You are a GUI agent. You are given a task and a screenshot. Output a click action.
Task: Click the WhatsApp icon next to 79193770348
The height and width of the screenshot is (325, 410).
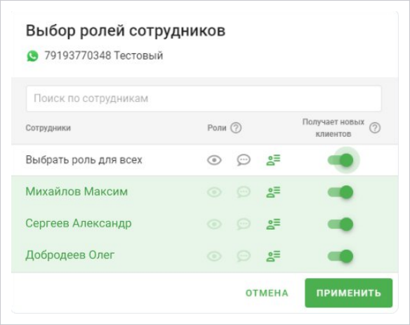point(32,56)
